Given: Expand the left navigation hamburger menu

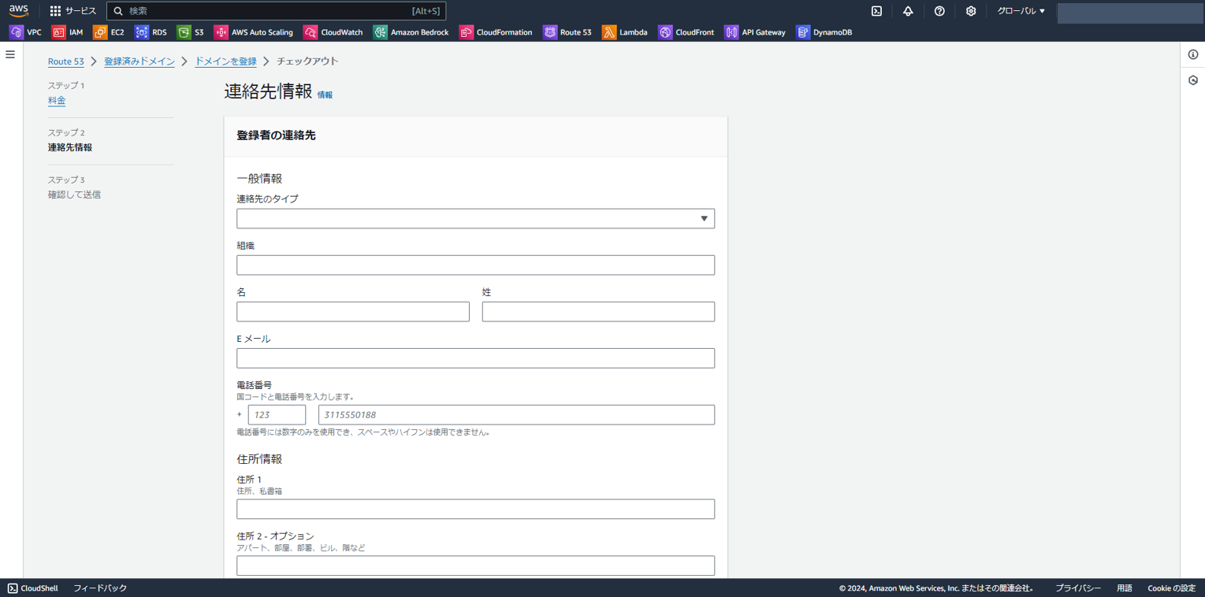Looking at the screenshot, I should click(x=10, y=54).
